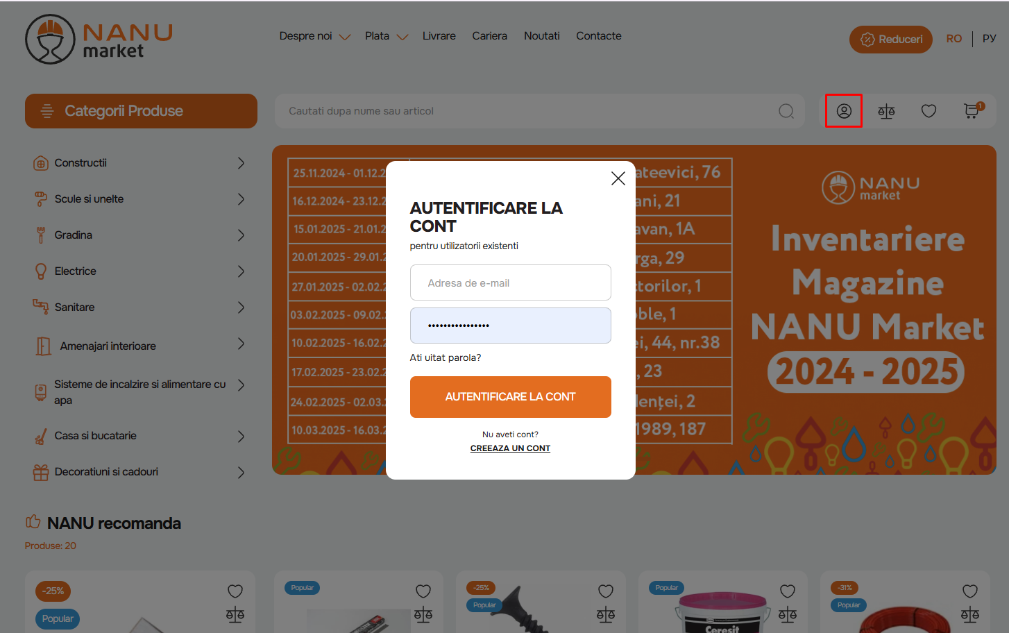Click the Reduceri button
The height and width of the screenshot is (633, 1009).
tap(891, 40)
